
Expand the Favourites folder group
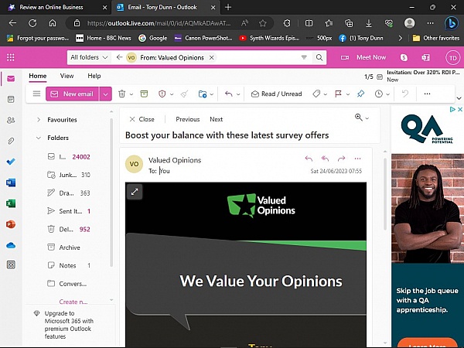pyautogui.click(x=39, y=120)
